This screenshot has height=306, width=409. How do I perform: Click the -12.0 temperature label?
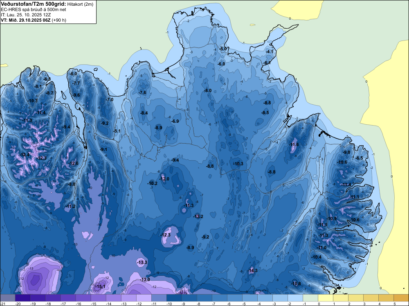[x=164, y=179]
